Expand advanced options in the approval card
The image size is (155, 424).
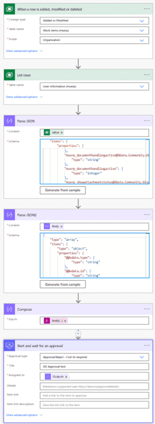pyautogui.click(x=24, y=415)
